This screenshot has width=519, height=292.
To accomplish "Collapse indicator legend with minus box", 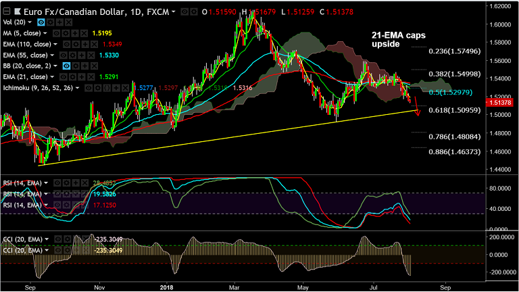I will [6, 11].
